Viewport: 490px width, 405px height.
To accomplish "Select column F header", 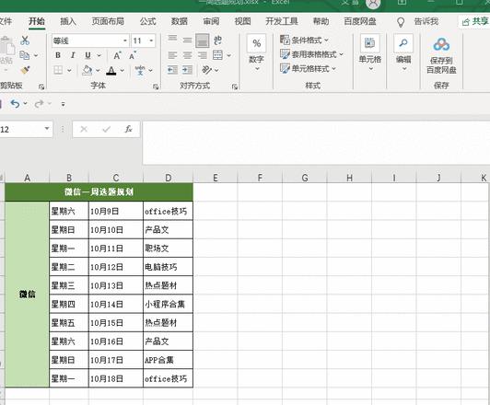I will click(260, 178).
